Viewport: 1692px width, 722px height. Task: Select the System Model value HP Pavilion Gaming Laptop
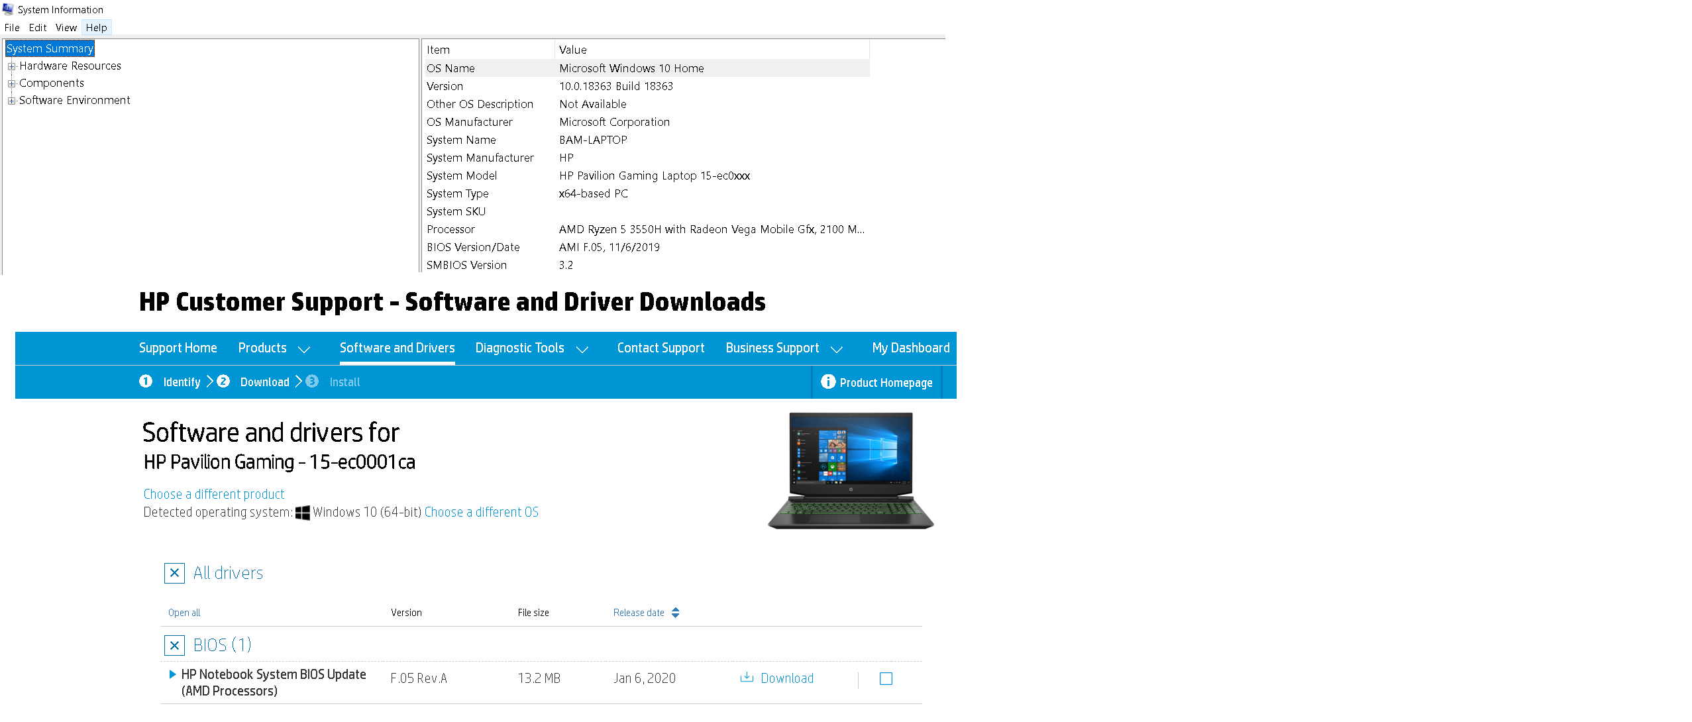tap(655, 176)
